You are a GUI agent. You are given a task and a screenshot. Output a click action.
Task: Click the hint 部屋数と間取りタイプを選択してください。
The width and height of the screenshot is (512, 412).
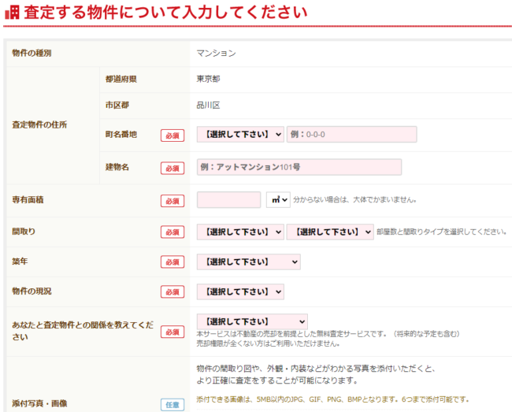(x=442, y=232)
